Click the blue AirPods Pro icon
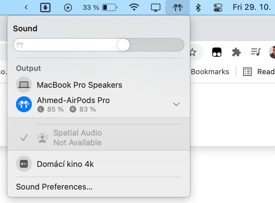This screenshot has width=275, height=203. pos(24,104)
